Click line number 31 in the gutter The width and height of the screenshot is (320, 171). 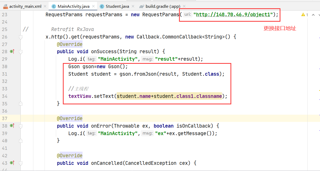[4, 74]
